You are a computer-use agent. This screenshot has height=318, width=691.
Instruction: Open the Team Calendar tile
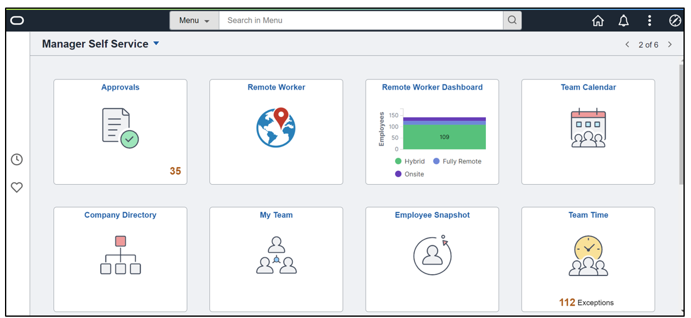(x=588, y=131)
